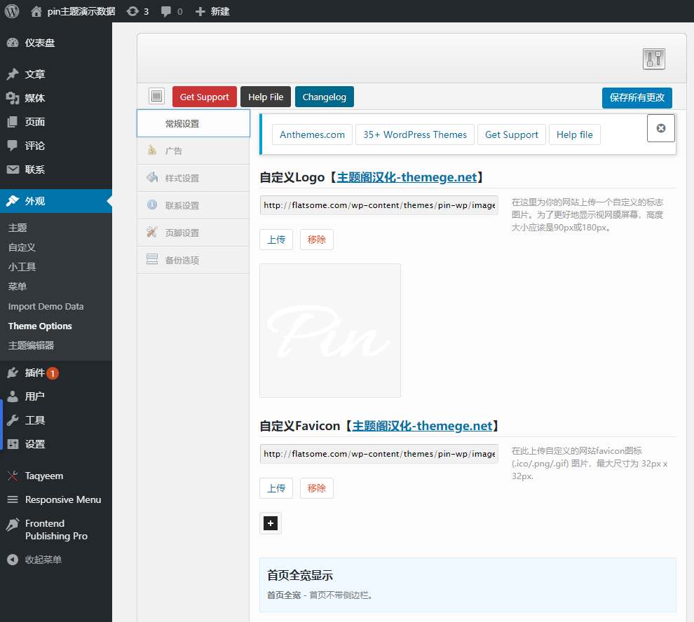The height and width of the screenshot is (622, 694).
Task: Click the 外观 paintbrush icon
Action: pyautogui.click(x=13, y=201)
